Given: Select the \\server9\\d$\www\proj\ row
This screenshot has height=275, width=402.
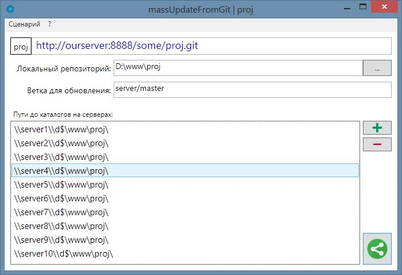Looking at the screenshot, I should pos(185,240).
